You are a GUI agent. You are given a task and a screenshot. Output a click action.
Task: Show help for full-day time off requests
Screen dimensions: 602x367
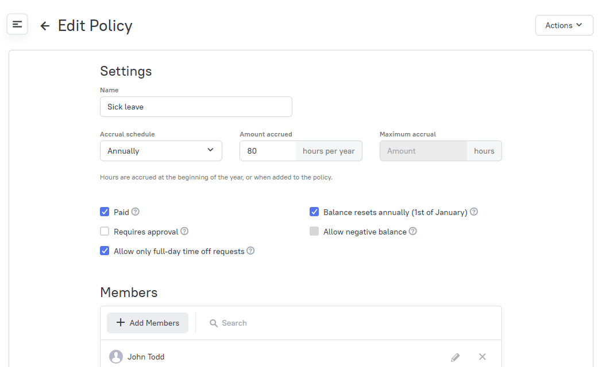(250, 251)
